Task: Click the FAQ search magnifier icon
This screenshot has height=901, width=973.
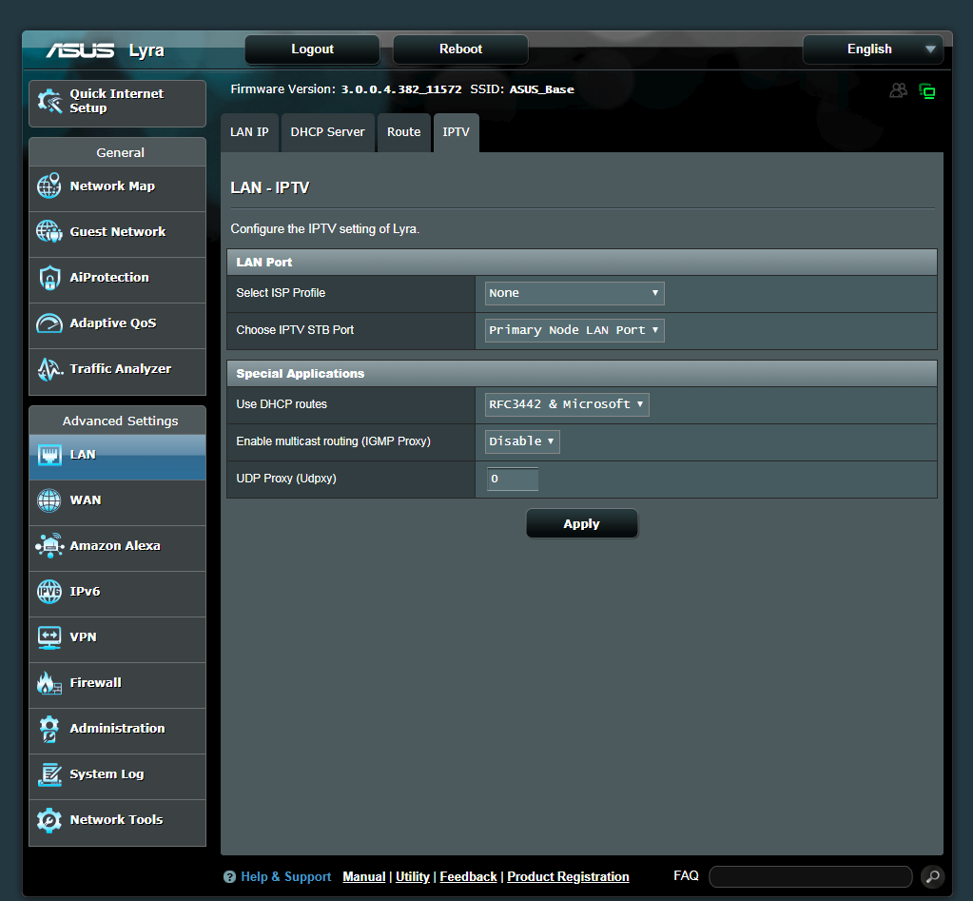Action: pos(932,876)
